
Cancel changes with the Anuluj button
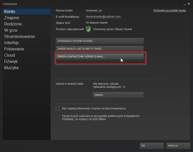coord(178,146)
